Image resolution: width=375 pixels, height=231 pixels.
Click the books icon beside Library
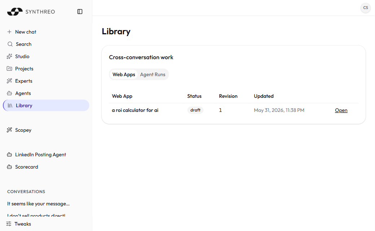10,105
